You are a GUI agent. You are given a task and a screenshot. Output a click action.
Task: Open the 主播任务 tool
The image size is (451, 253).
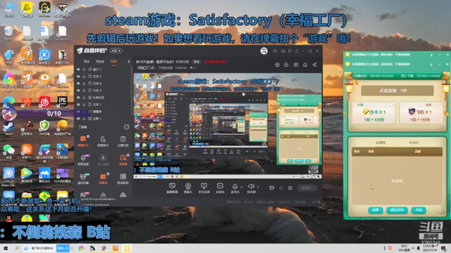point(123,141)
